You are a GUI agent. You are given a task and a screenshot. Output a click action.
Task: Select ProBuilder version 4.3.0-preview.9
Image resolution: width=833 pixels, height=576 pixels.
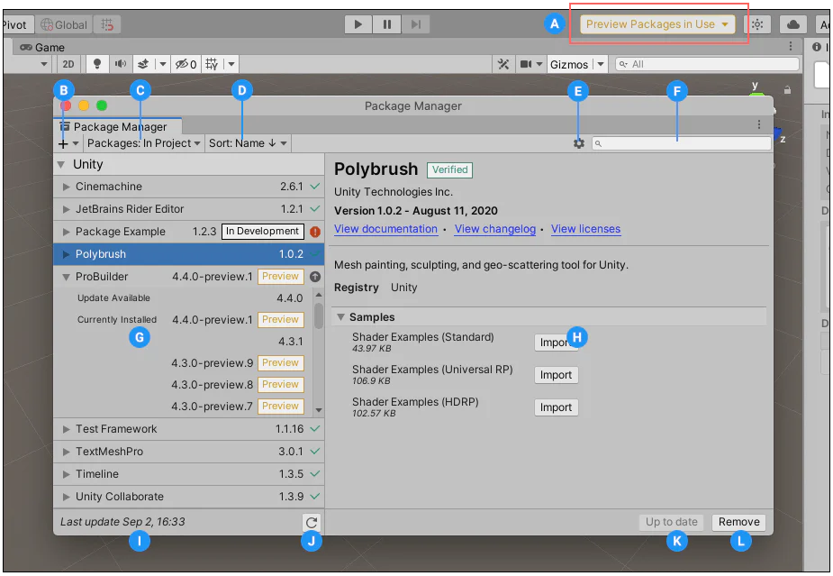click(x=184, y=363)
